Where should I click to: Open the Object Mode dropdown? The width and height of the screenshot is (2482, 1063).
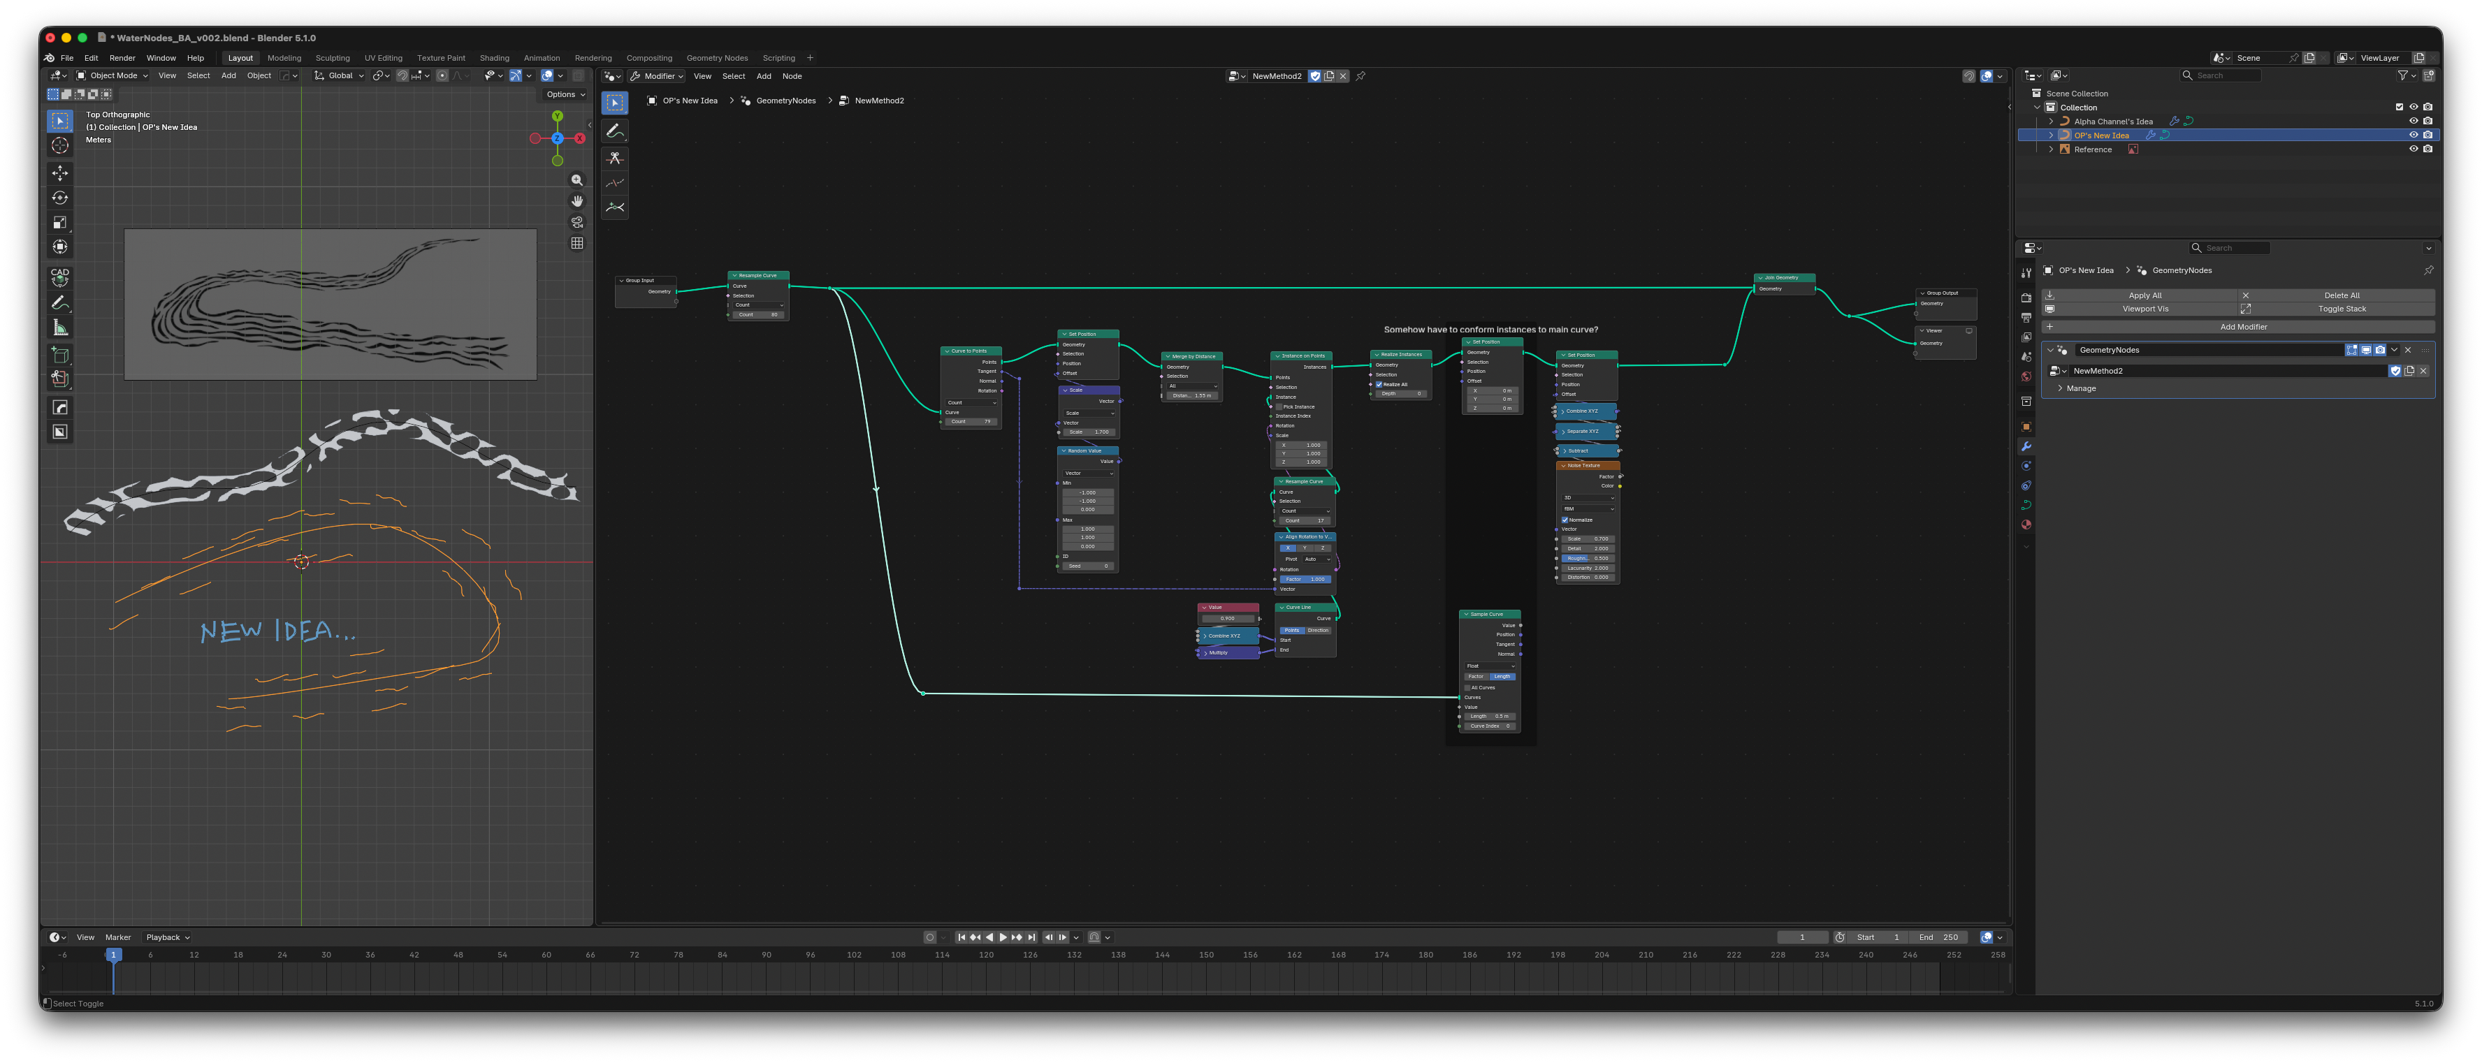[113, 76]
